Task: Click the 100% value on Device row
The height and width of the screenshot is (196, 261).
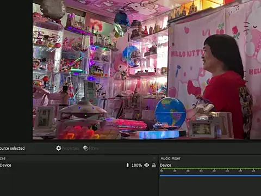Action: (136, 165)
